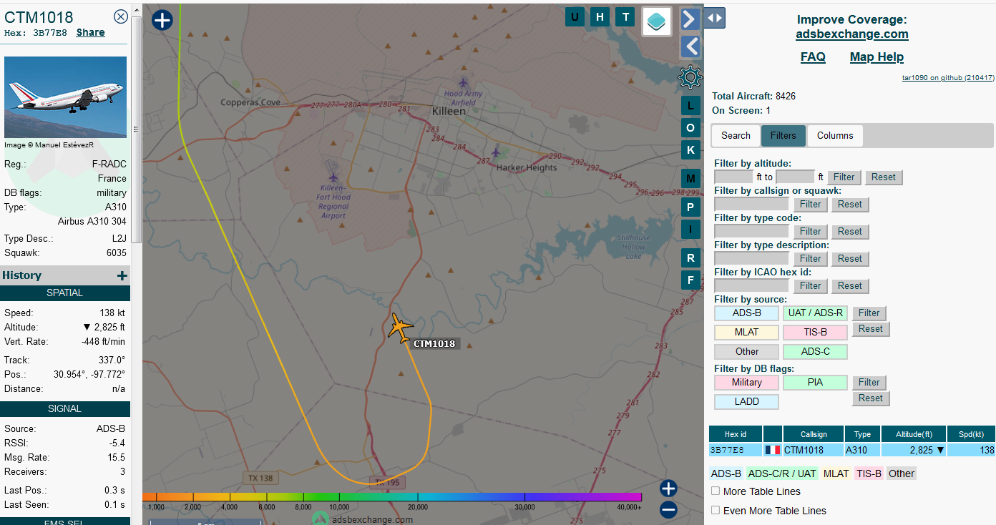
Task: Reset the altitude filter
Action: 884,177
